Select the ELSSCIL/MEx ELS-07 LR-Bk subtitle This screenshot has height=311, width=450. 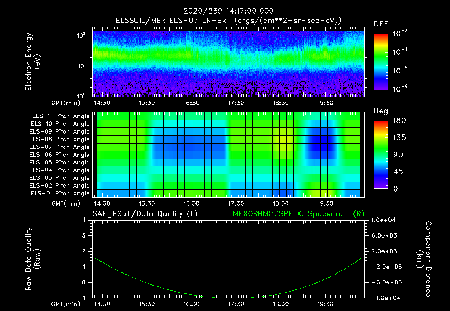[171, 20]
